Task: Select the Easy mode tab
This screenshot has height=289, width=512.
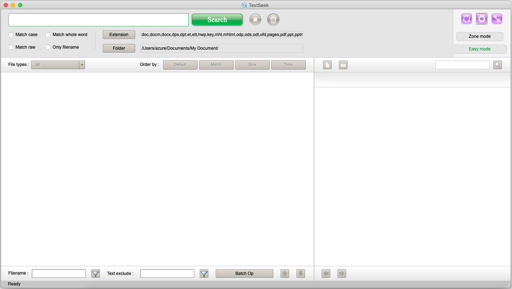Action: point(480,49)
